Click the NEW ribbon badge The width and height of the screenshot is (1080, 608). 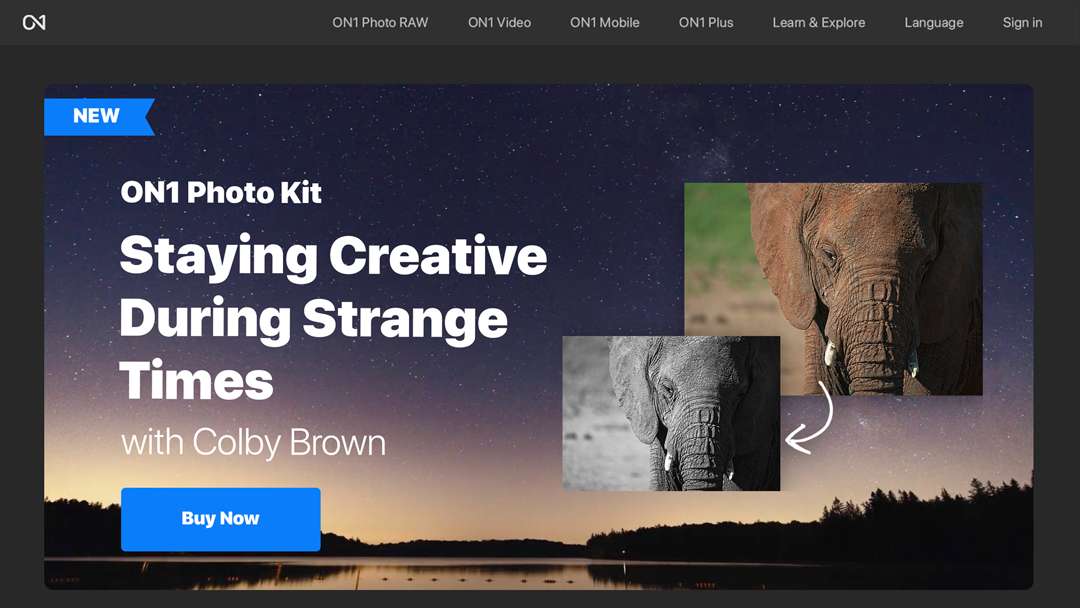[99, 117]
